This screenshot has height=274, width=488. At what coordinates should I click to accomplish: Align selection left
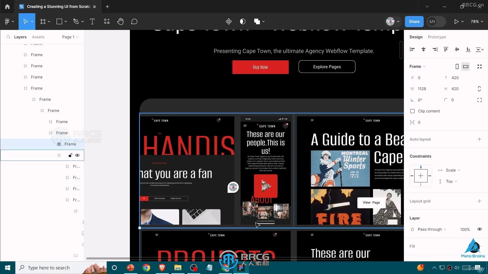click(412, 49)
